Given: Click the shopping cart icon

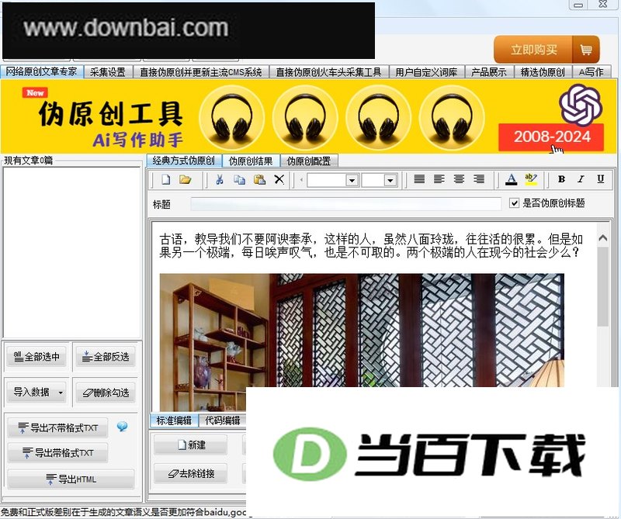Looking at the screenshot, I should coord(586,50).
